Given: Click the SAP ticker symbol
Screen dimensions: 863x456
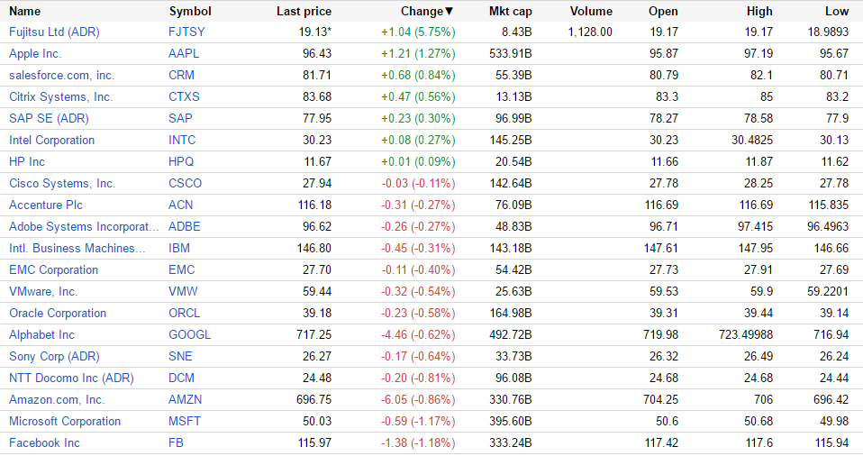Looking at the screenshot, I should point(180,118).
